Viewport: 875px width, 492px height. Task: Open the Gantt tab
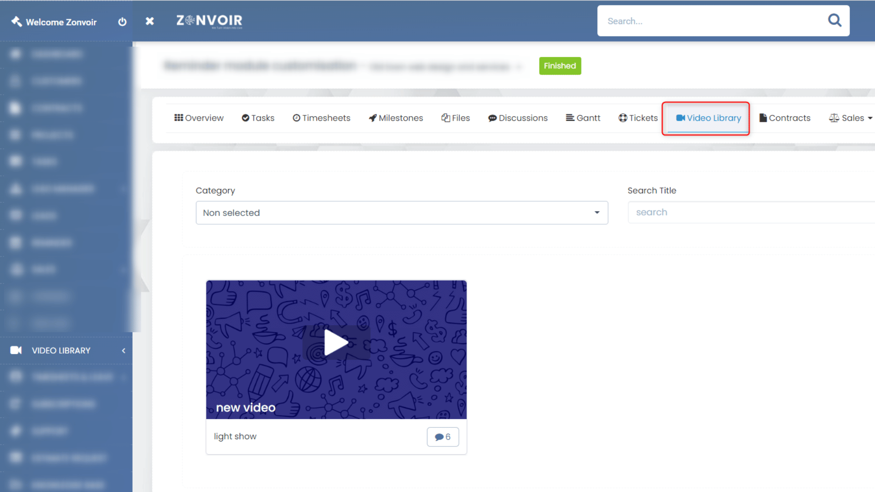[583, 118]
